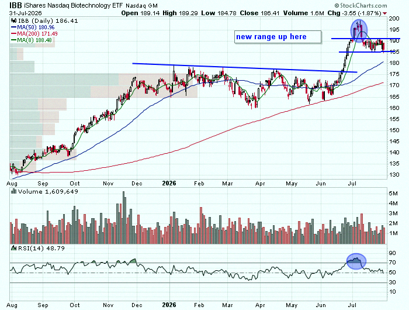Click the 130 price axis label
Viewport: 409px width, 310px height.
click(x=394, y=175)
